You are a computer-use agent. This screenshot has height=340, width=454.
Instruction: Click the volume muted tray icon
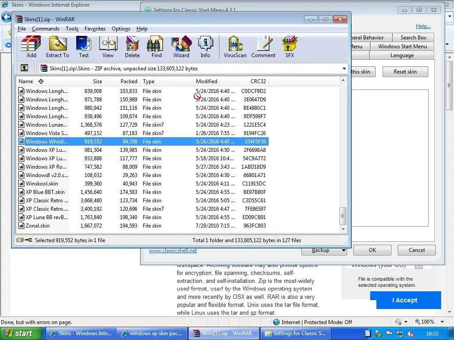[x=410, y=334]
